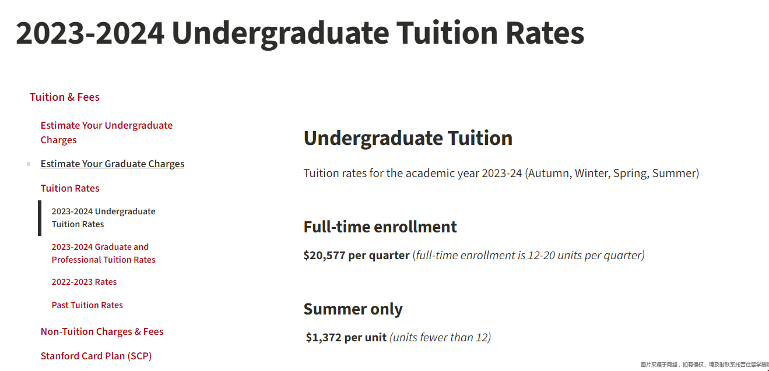Open the 2022-2023 Rates page
This screenshot has width=769, height=371.
click(84, 282)
